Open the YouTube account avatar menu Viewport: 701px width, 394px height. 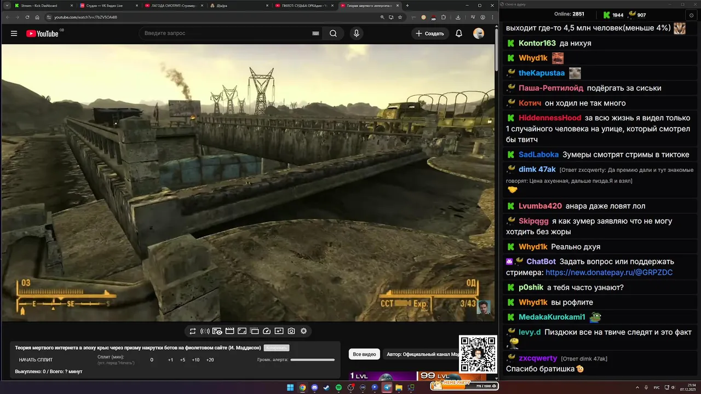479,33
